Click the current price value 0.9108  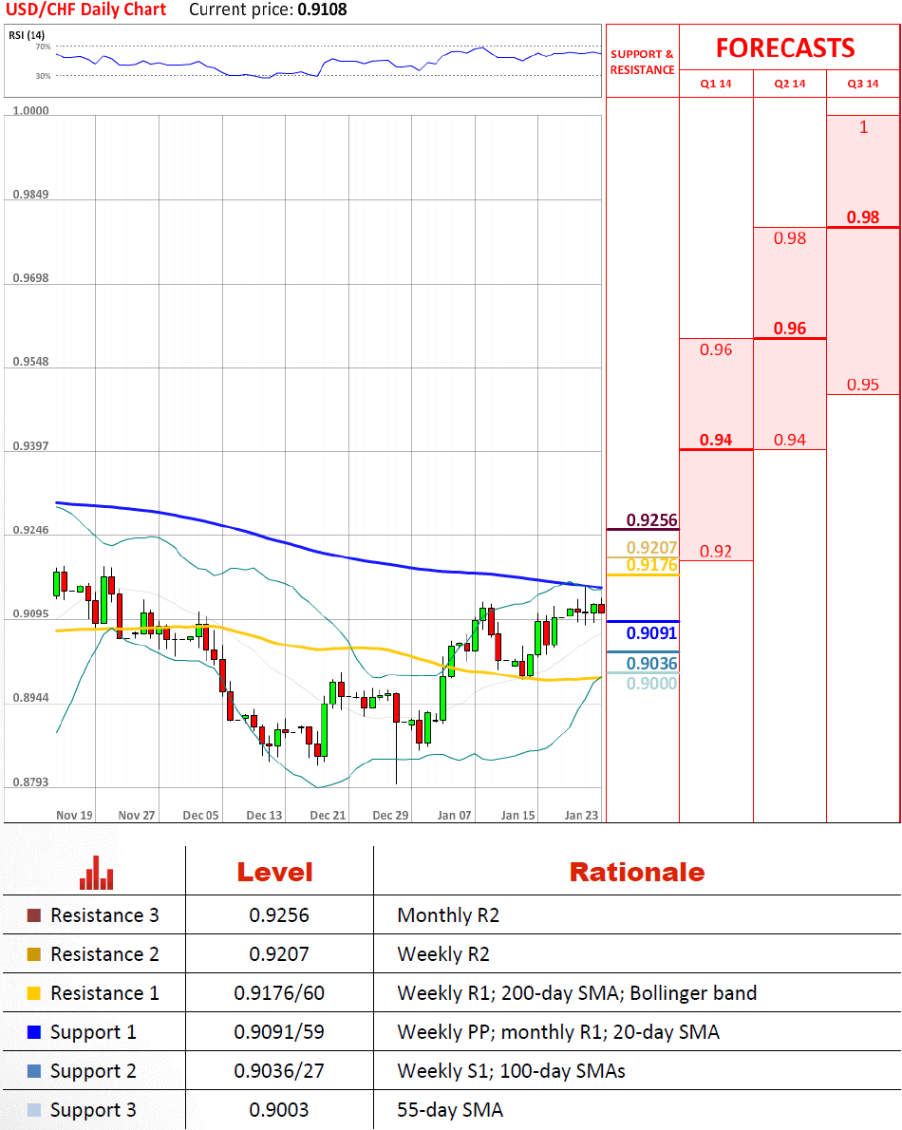tap(322, 10)
